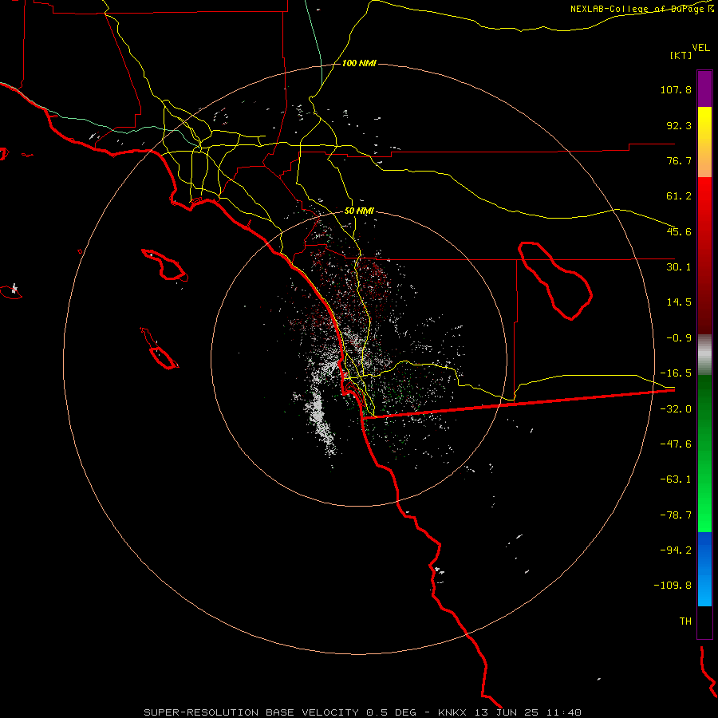Image resolution: width=718 pixels, height=718 pixels.
Task: Click the 50 NMI range ring label
Action: tap(359, 211)
